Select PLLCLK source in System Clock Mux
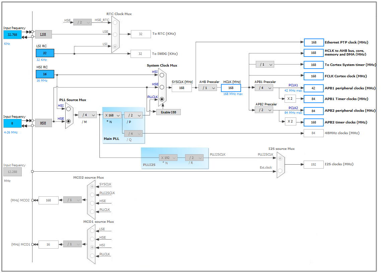This screenshot has width=381, height=274. click(162, 99)
